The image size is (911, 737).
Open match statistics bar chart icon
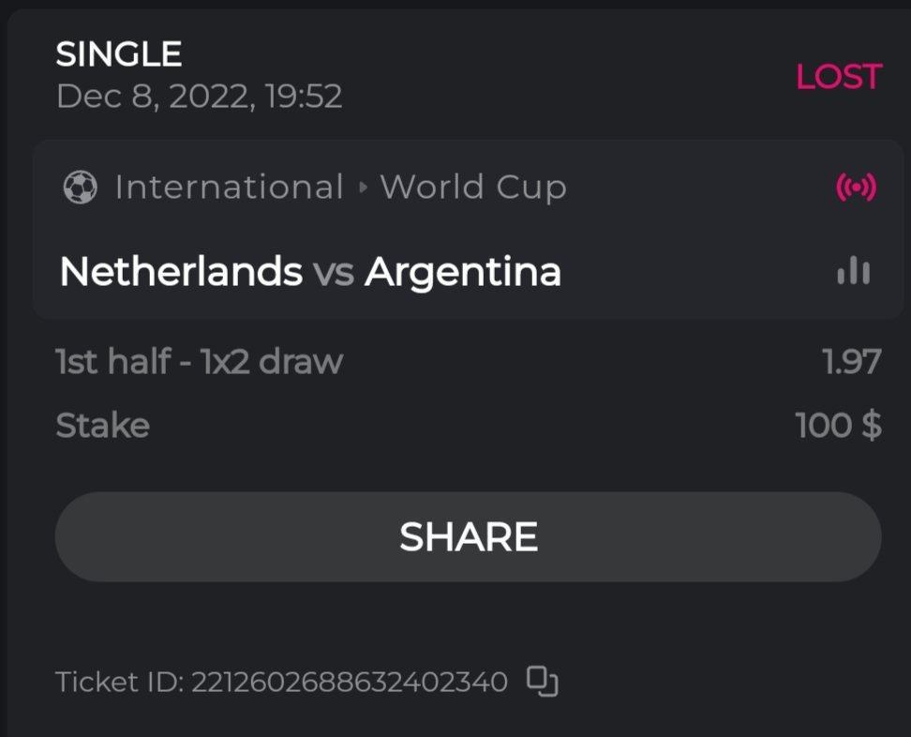pyautogui.click(x=853, y=272)
